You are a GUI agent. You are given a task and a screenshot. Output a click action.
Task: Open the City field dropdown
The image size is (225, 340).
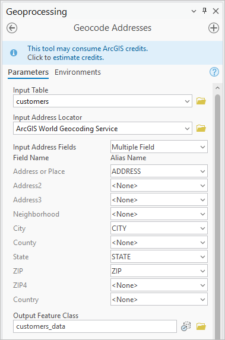[159, 228]
